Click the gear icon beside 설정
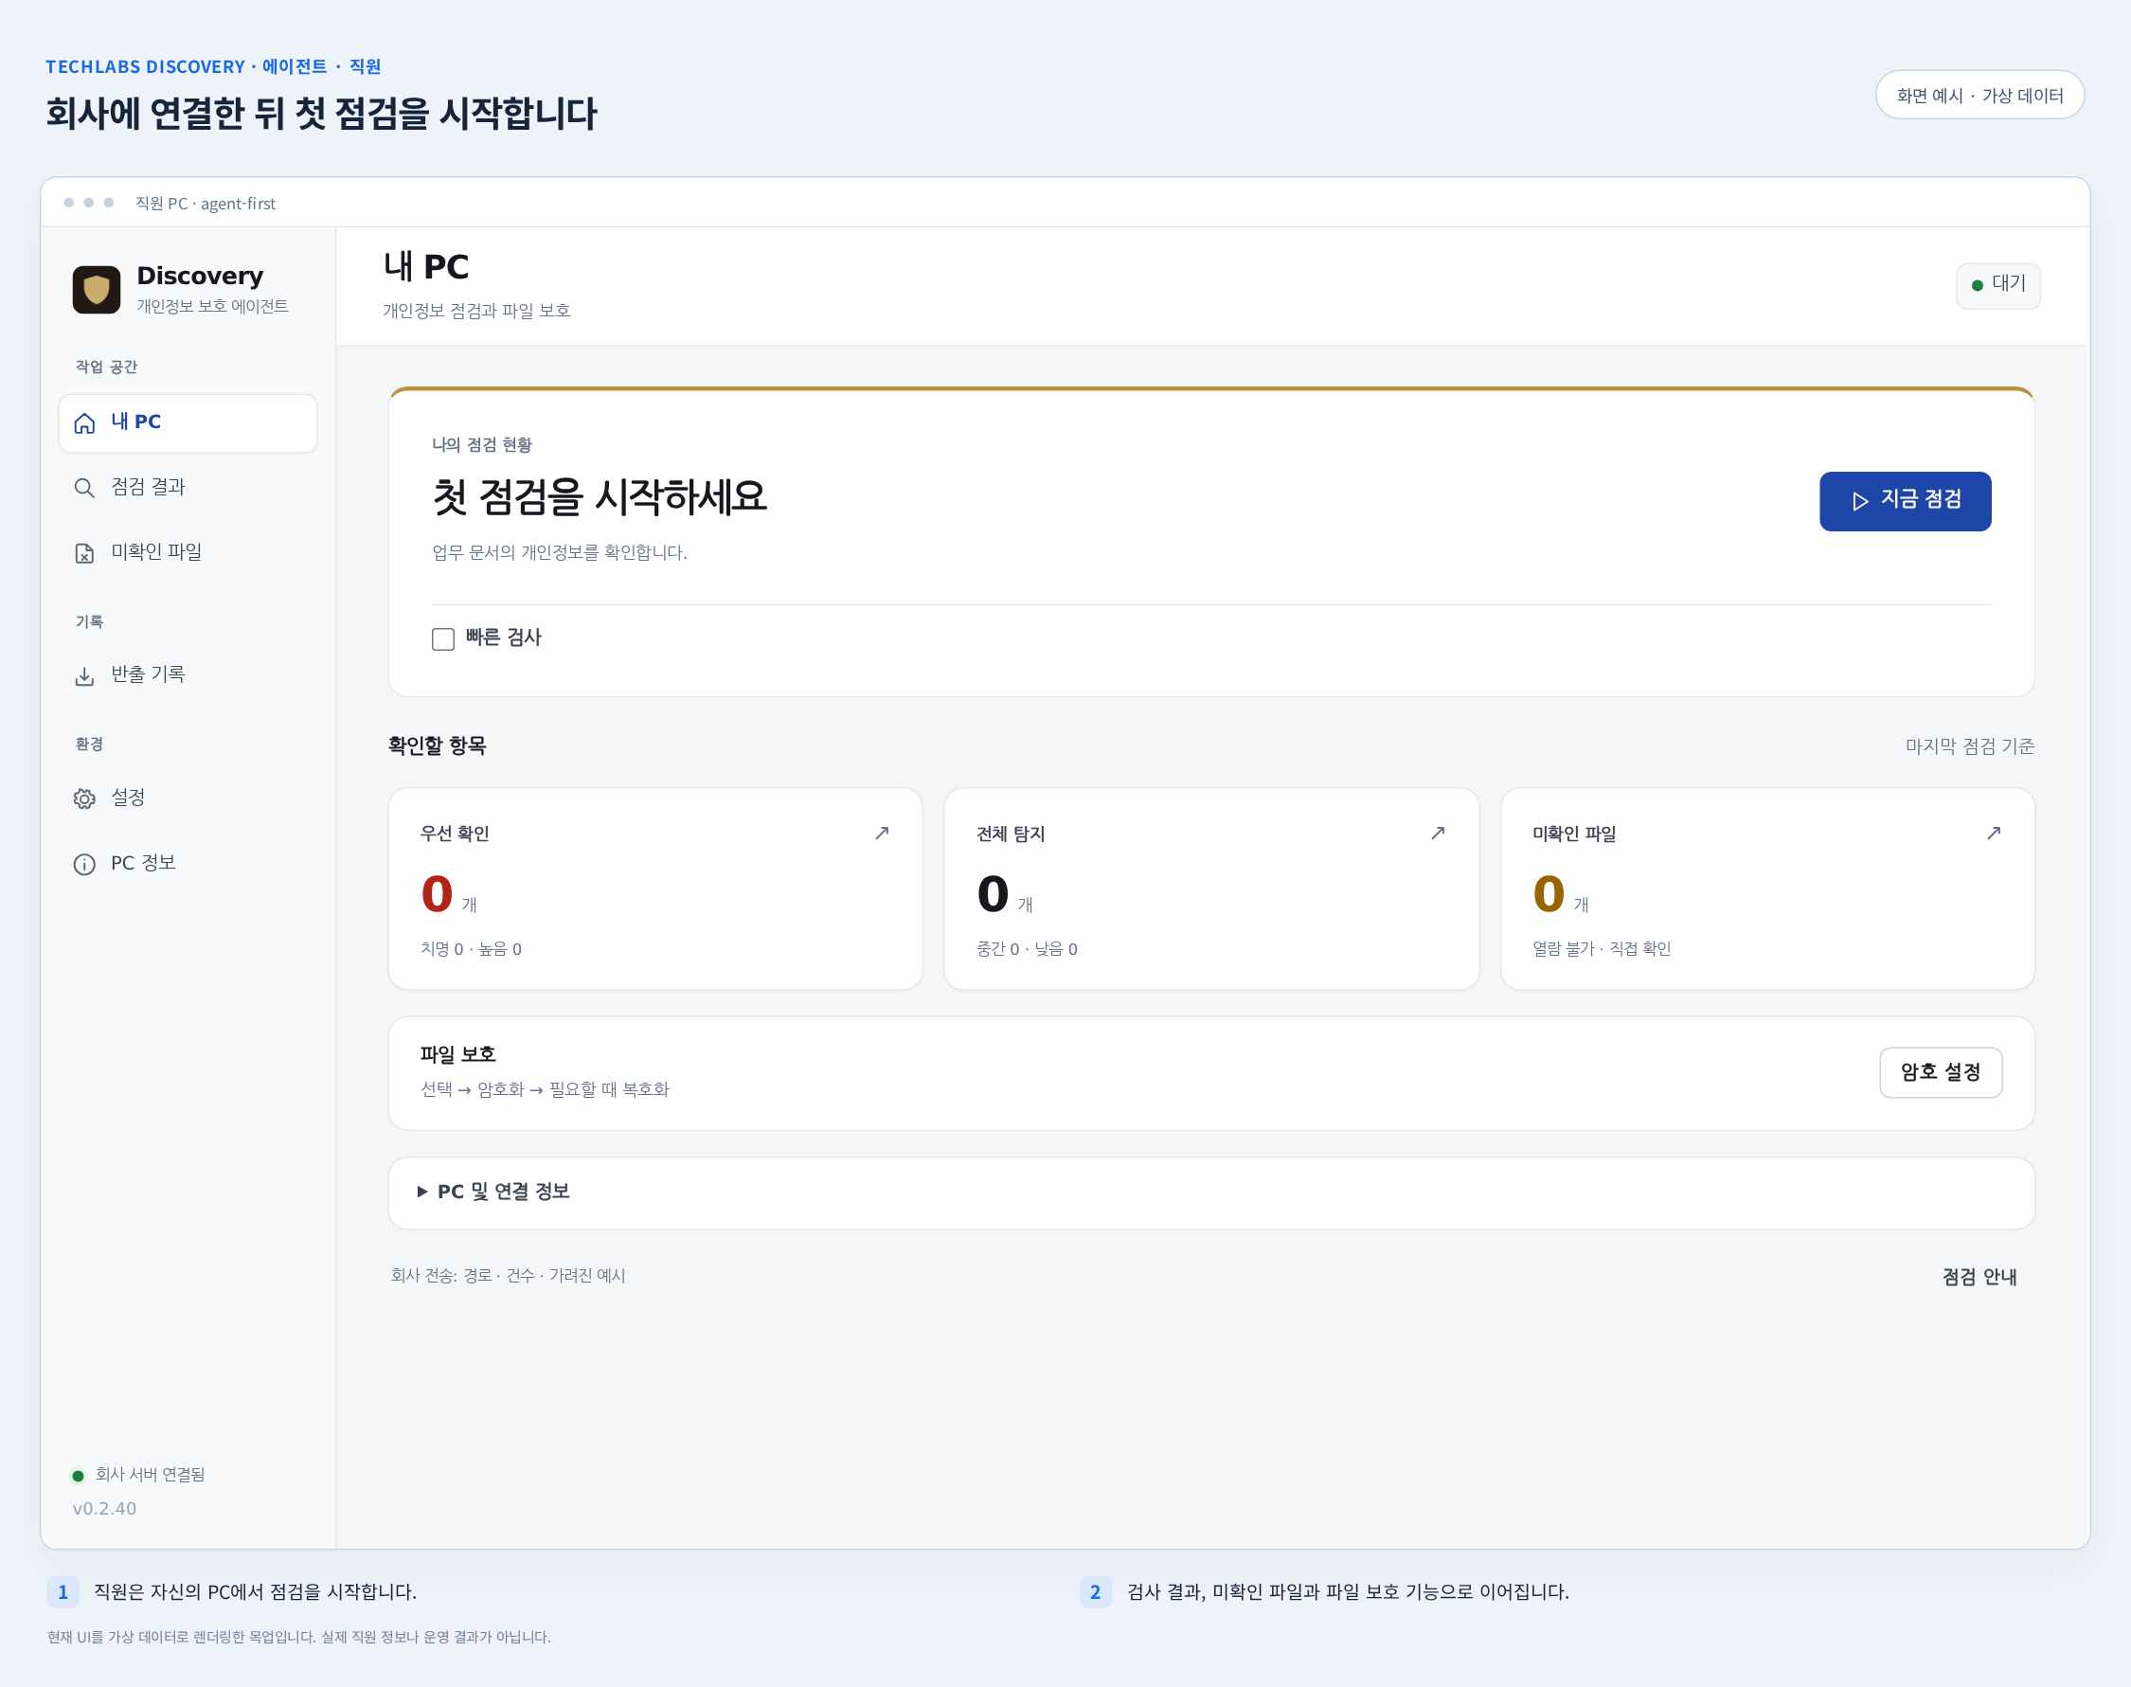The image size is (2131, 1687). coord(85,799)
